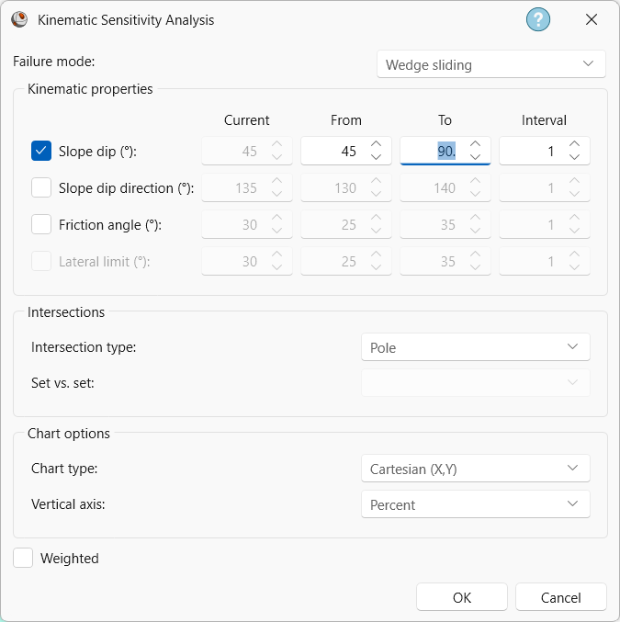Click the Dips application icon in title bar

coord(19,19)
